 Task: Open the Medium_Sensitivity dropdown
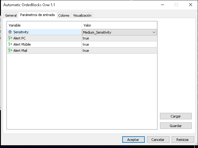pyautogui.click(x=119, y=32)
